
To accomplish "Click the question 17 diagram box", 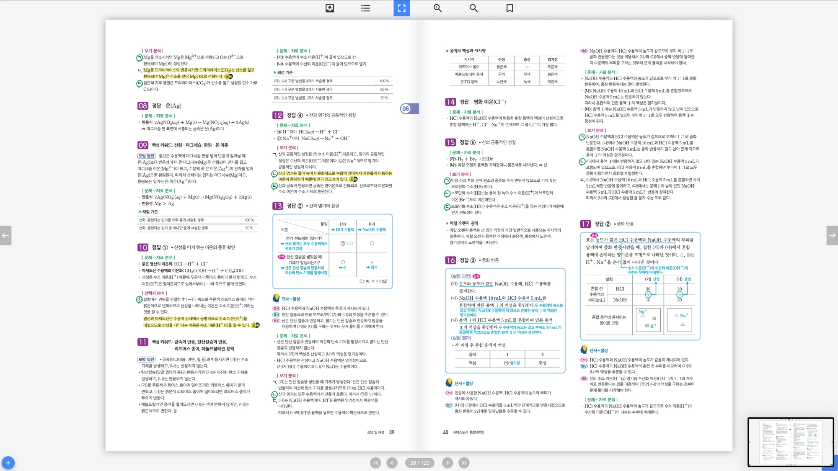I will point(640,286).
